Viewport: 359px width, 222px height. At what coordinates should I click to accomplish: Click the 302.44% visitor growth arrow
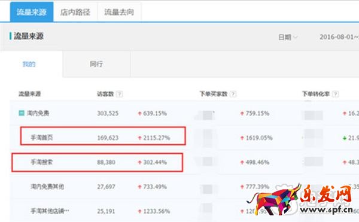(139, 162)
